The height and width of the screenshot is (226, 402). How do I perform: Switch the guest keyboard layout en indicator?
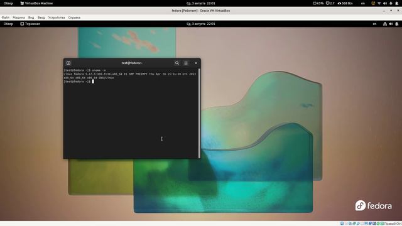pos(374,24)
